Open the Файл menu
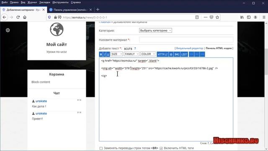This screenshot has height=151, width=268. (5, 3)
